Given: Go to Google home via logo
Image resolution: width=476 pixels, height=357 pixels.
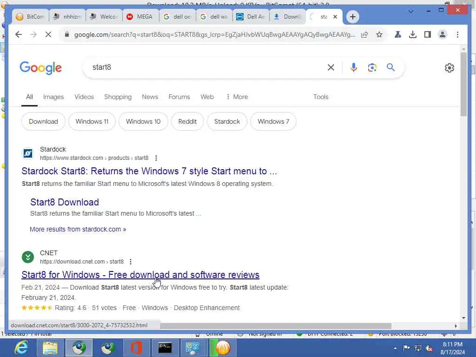Looking at the screenshot, I should pos(41,68).
